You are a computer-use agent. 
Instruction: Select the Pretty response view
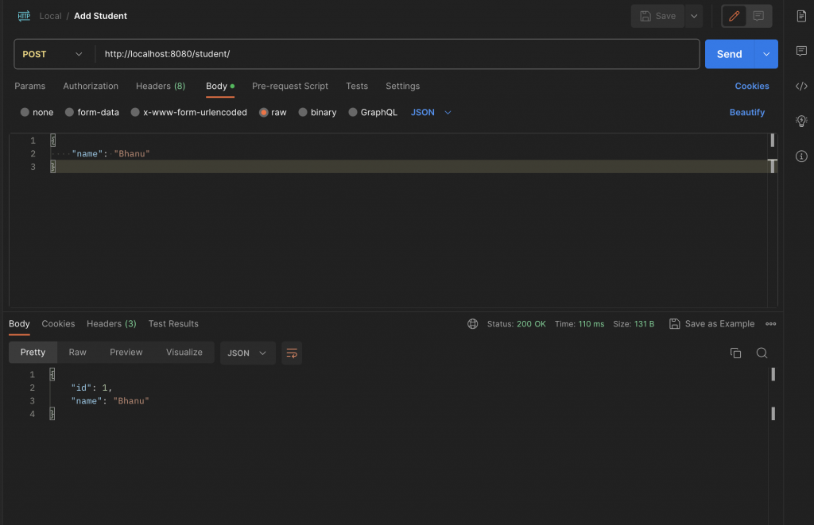click(x=33, y=352)
